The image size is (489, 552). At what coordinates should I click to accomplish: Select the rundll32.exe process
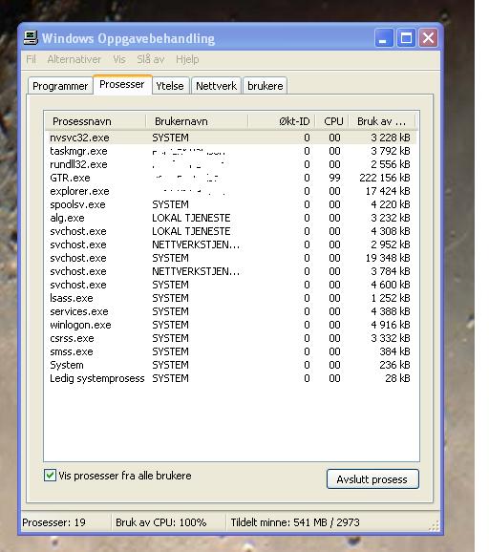point(231,164)
